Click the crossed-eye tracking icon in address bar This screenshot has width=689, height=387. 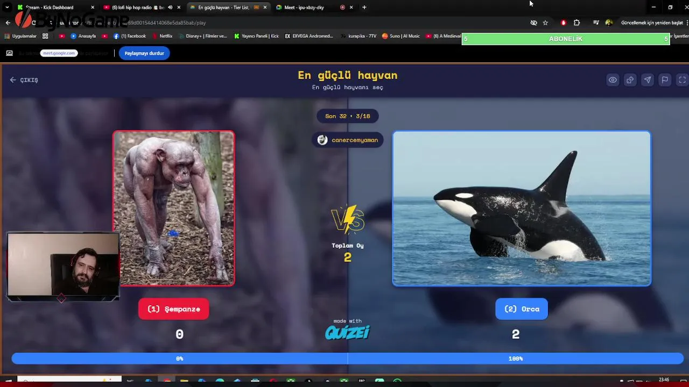coord(533,23)
